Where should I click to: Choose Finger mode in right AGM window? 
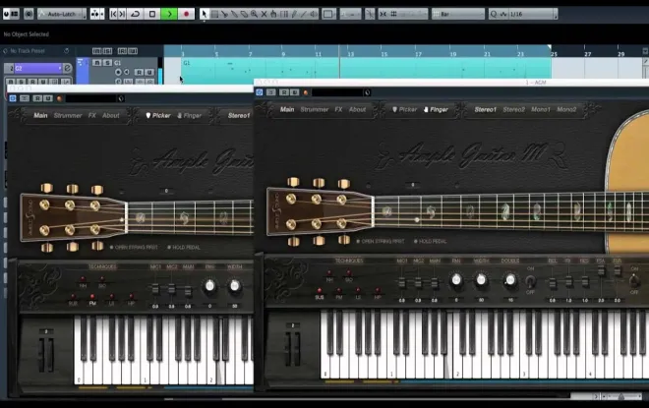point(436,110)
